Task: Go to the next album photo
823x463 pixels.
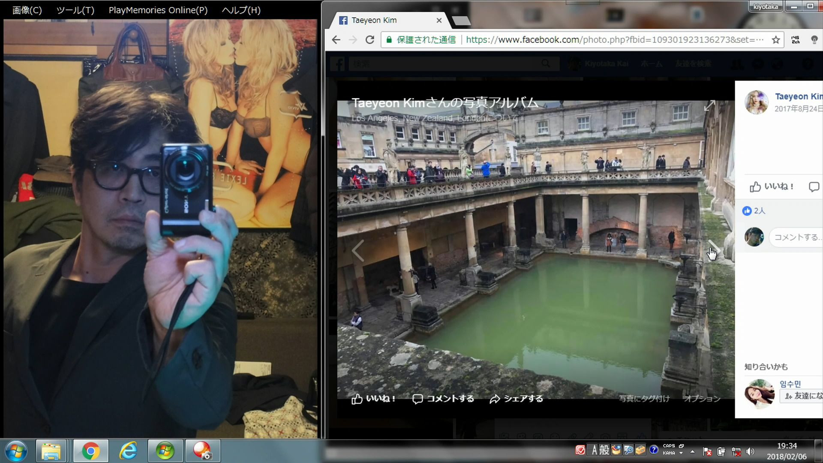Action: [x=714, y=250]
